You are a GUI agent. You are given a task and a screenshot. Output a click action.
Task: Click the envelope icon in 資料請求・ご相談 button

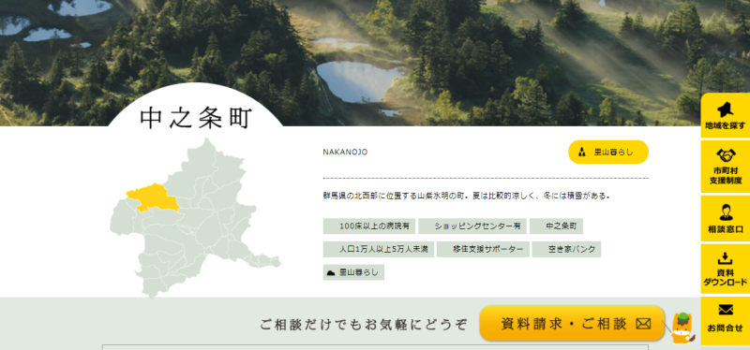[x=643, y=324]
